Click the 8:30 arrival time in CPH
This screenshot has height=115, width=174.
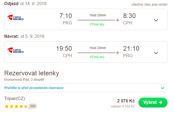click(129, 16)
